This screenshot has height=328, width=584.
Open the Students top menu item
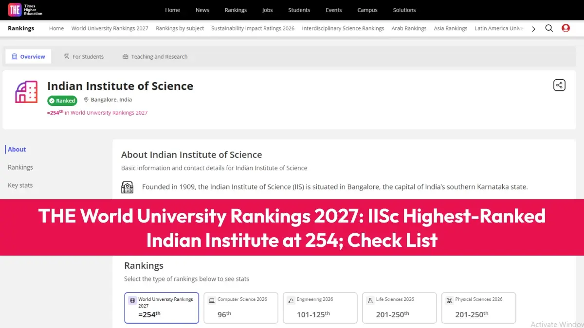pos(299,10)
